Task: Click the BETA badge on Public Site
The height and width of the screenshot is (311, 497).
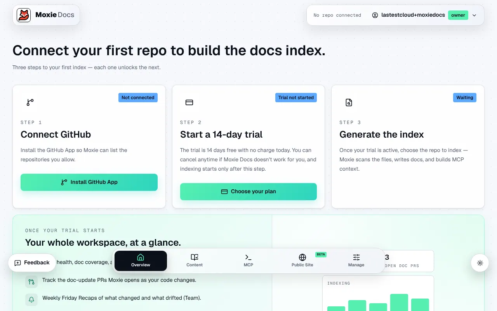Action: [x=321, y=254]
